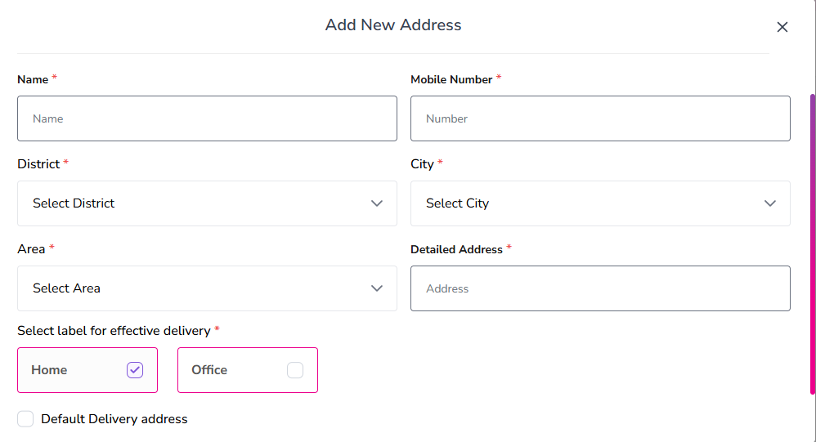Image resolution: width=816 pixels, height=442 pixels.
Task: Click the City dropdown chevron arrow
Action: point(770,203)
